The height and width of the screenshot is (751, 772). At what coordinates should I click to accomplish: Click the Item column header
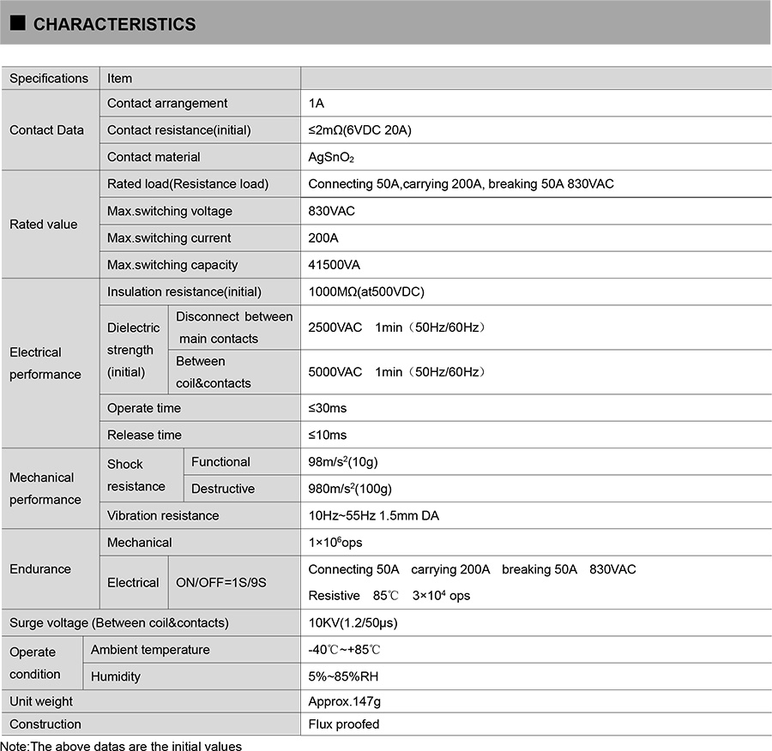tap(119, 78)
